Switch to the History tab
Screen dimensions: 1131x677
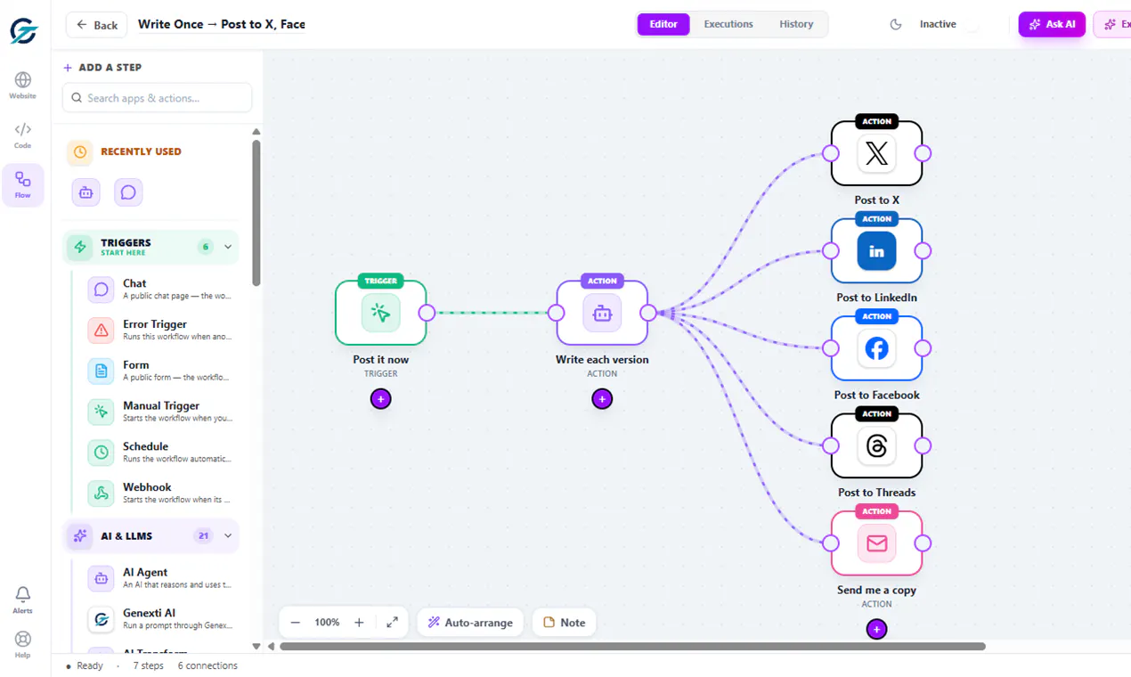tap(796, 24)
